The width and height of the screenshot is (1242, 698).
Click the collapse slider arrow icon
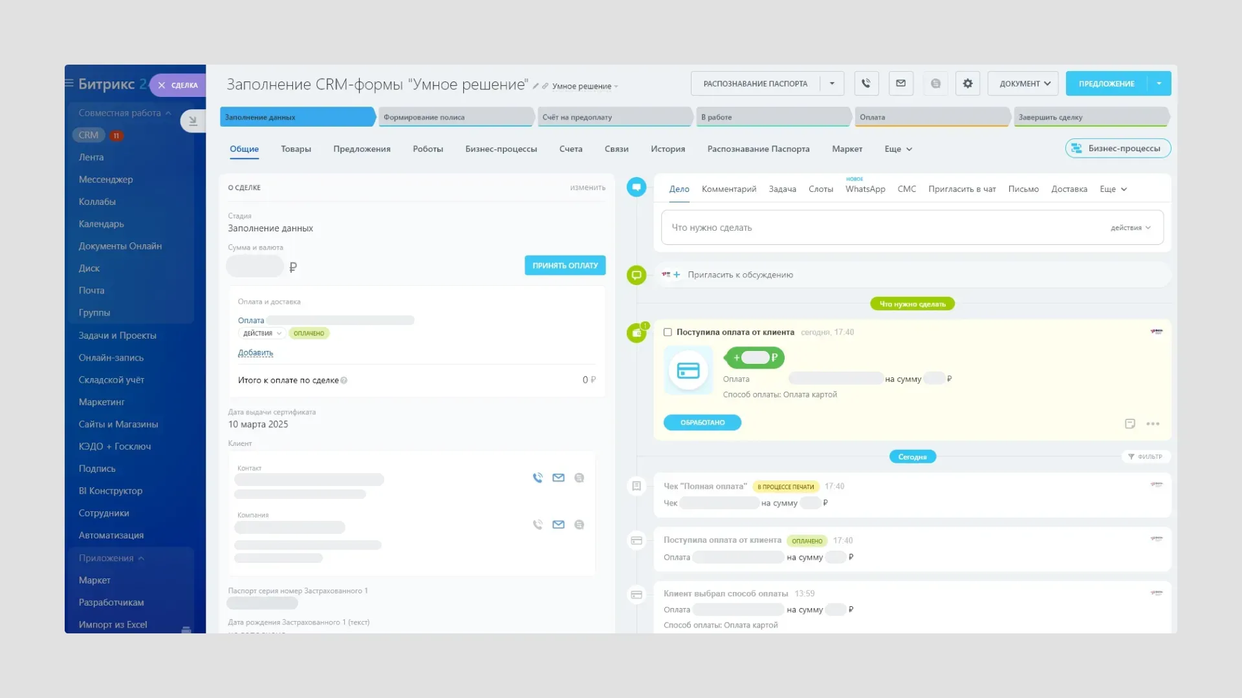point(192,120)
